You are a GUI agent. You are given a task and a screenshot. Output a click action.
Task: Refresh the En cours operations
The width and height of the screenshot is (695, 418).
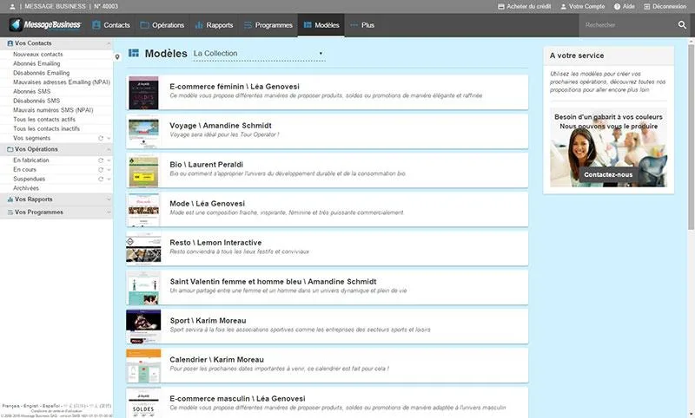point(101,170)
